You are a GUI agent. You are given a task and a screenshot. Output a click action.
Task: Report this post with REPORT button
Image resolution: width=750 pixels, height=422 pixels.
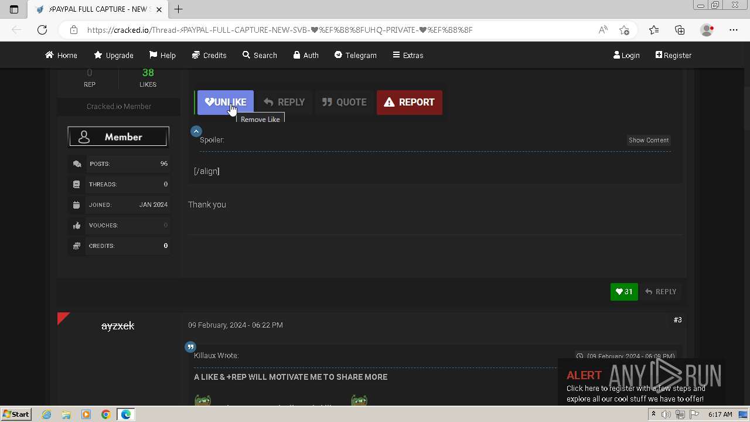(410, 103)
